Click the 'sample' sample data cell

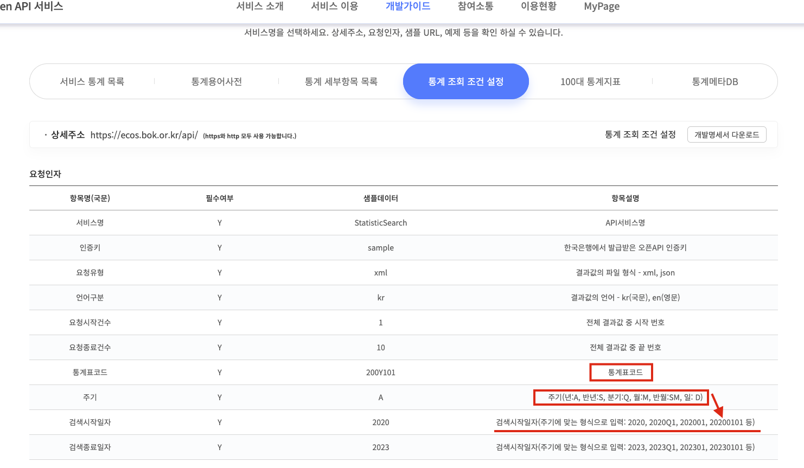tap(381, 248)
